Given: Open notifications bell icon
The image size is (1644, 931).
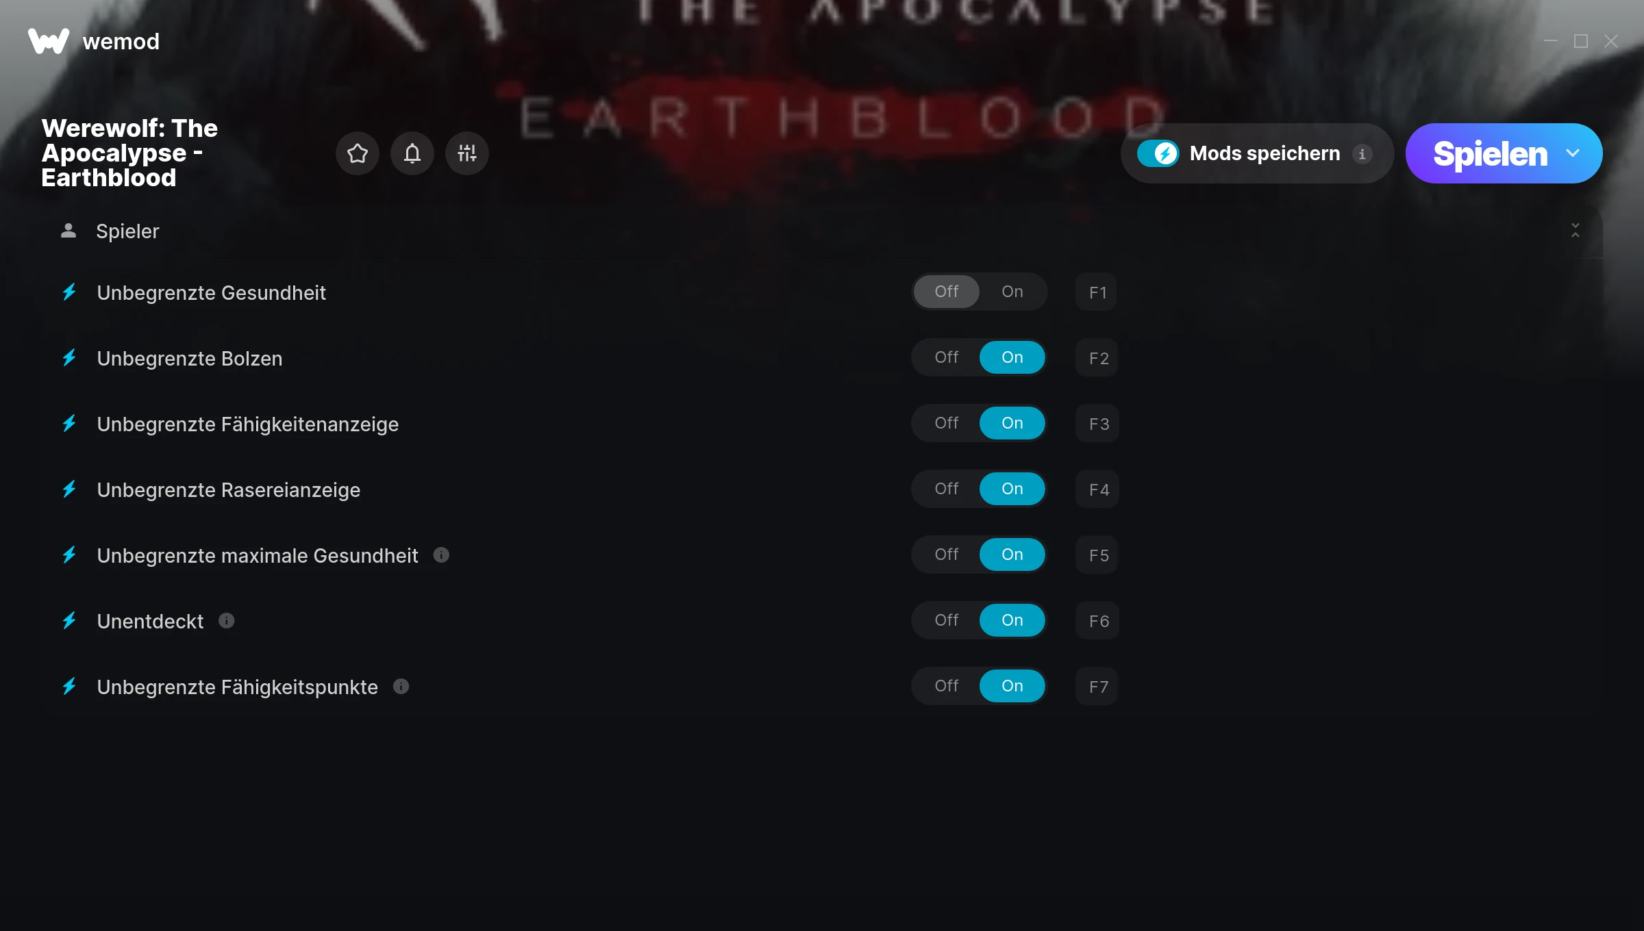Looking at the screenshot, I should pos(412,153).
